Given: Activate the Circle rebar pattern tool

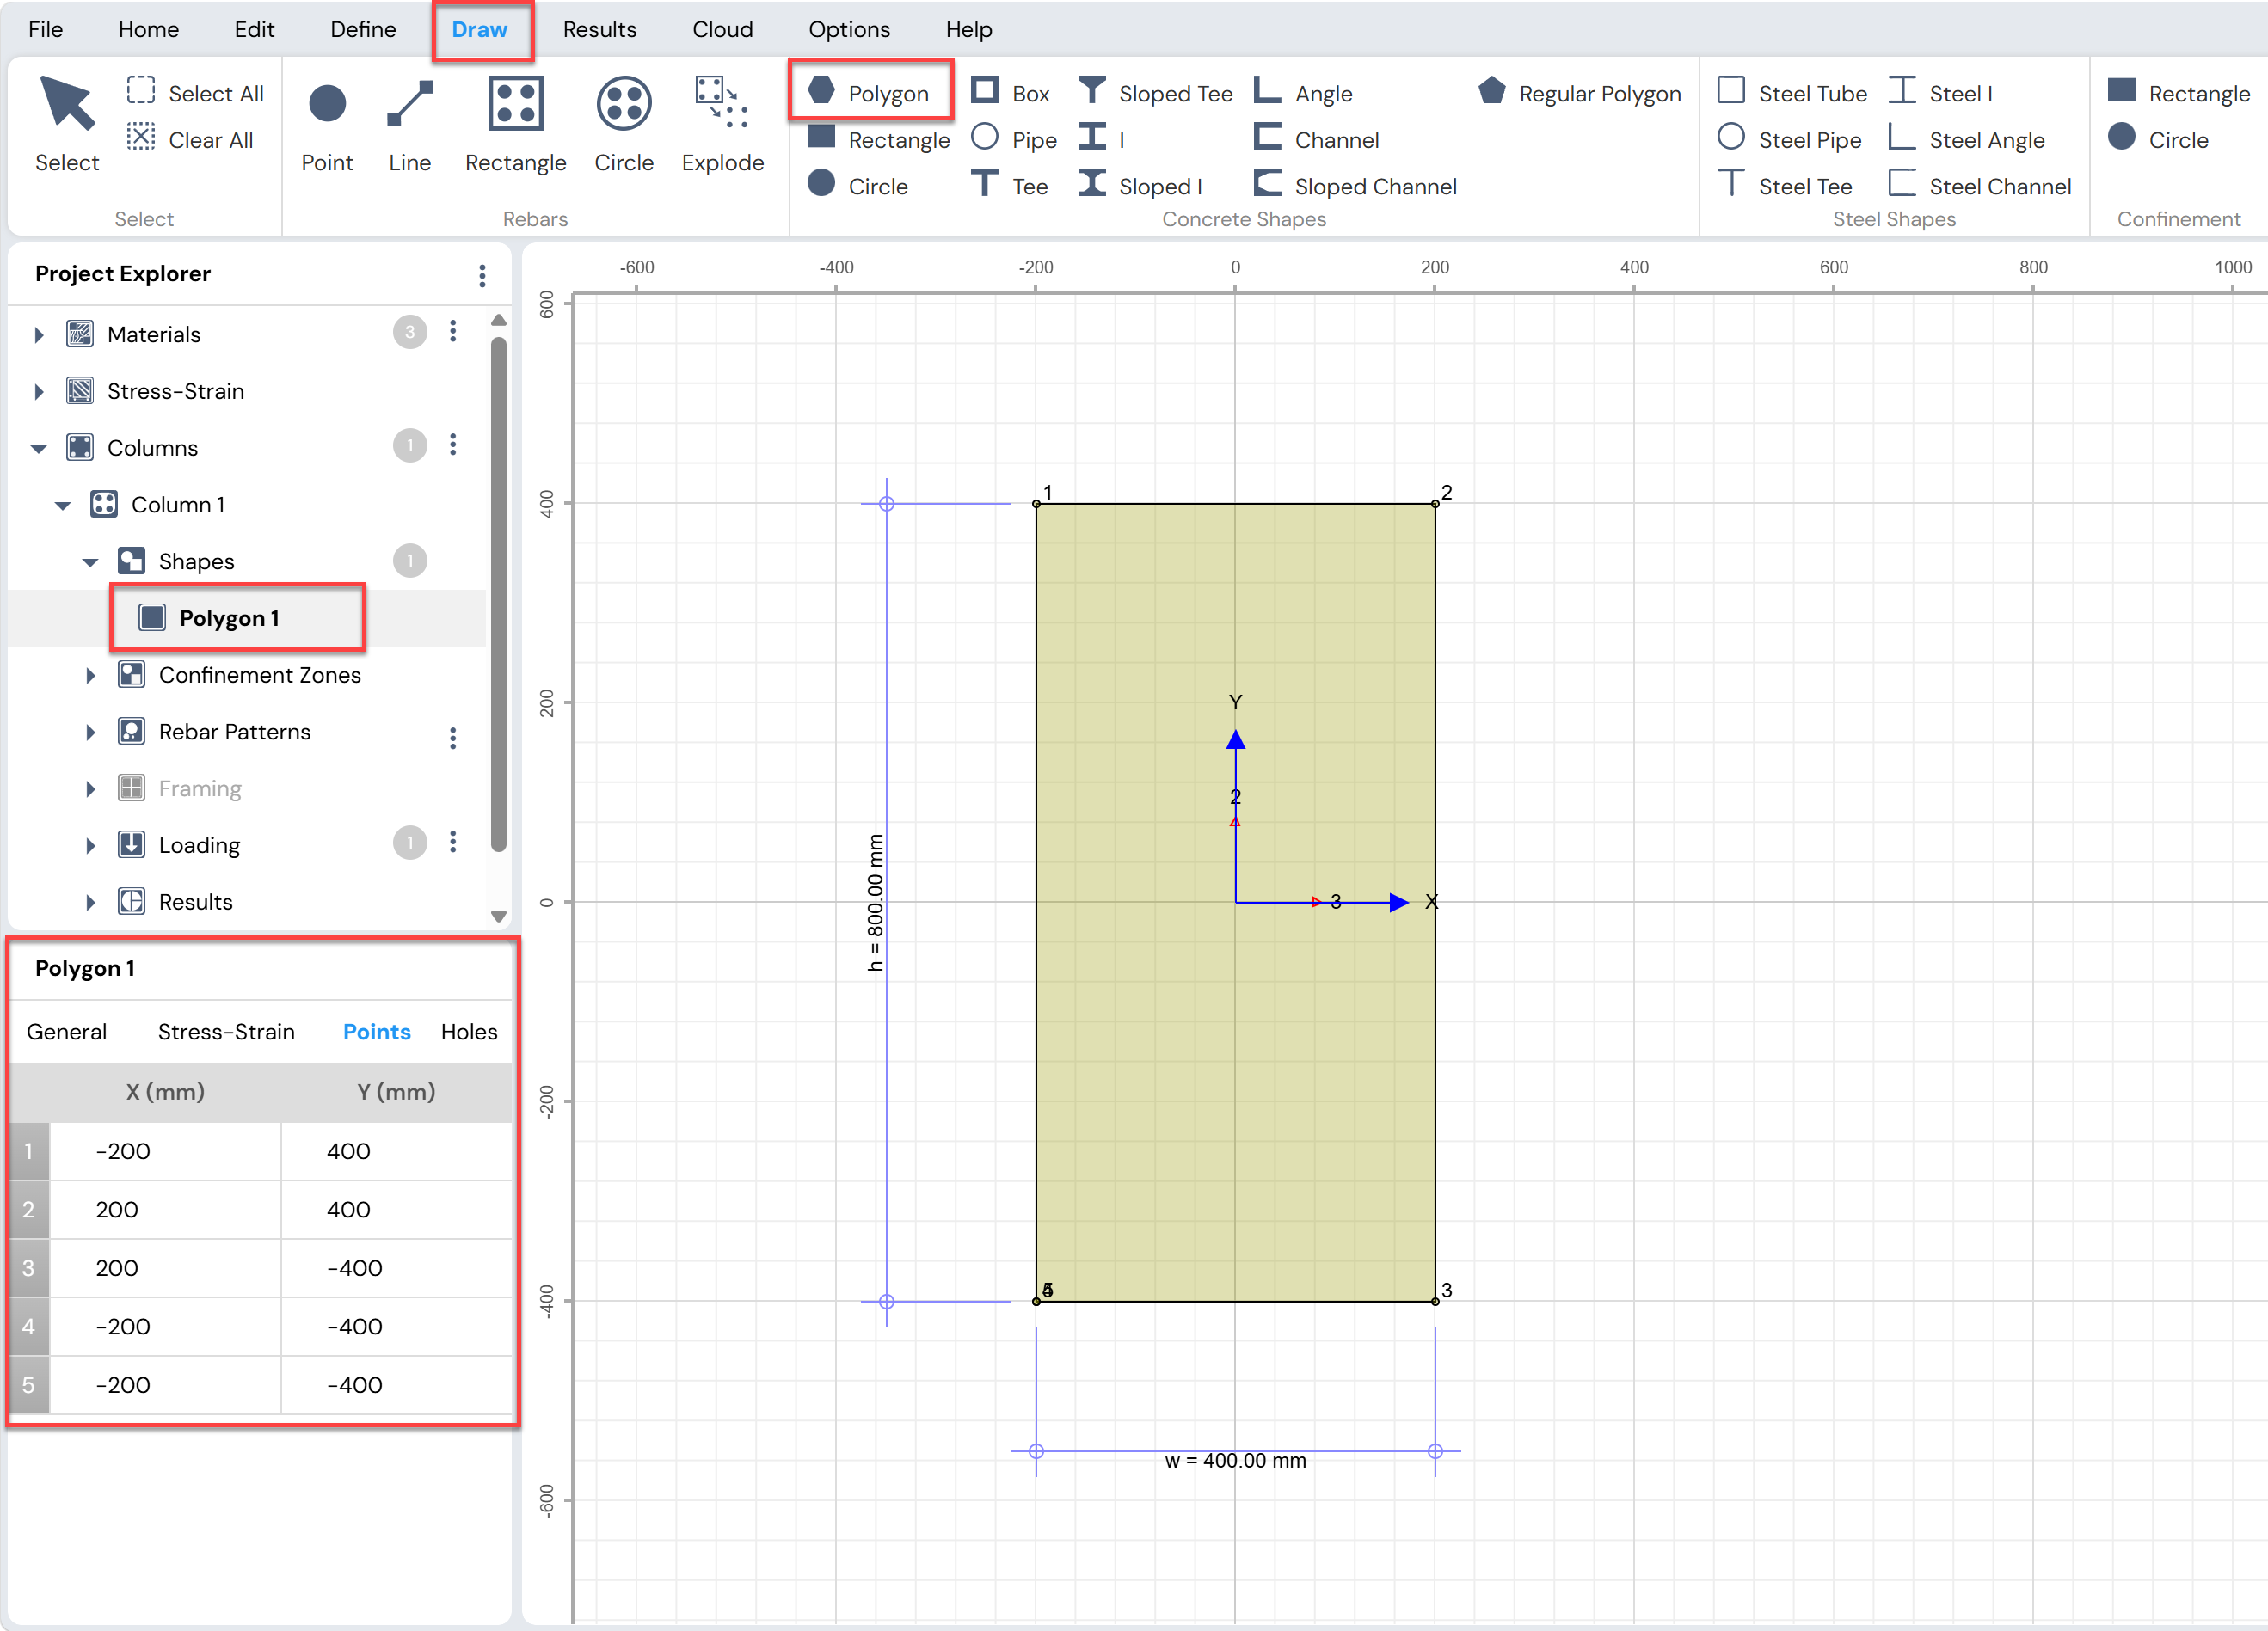Looking at the screenshot, I should [623, 125].
